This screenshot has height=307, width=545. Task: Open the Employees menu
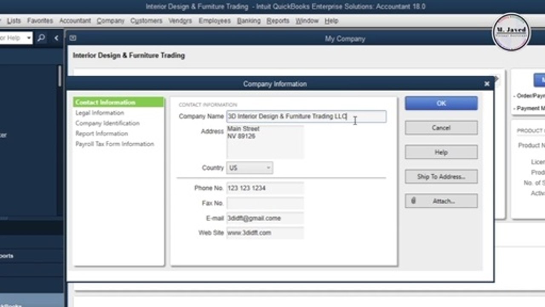[x=215, y=20]
